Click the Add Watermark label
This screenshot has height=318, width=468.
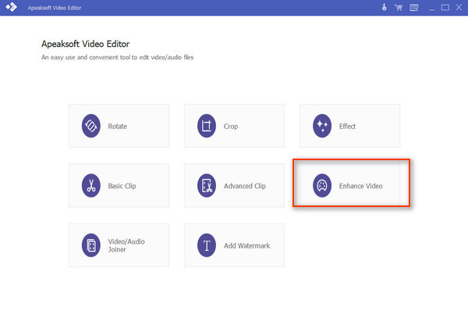pos(246,245)
